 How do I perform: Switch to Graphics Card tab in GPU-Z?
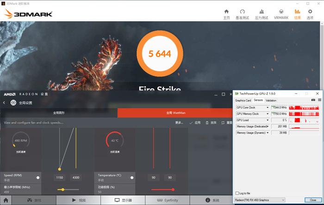click(x=243, y=100)
